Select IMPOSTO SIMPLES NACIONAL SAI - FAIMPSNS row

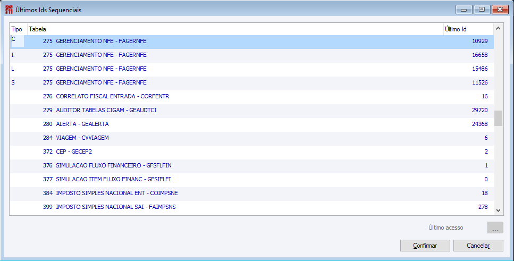[252, 207]
